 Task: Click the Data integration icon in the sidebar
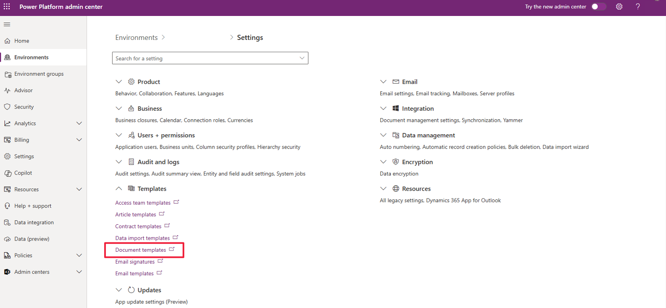coord(7,222)
